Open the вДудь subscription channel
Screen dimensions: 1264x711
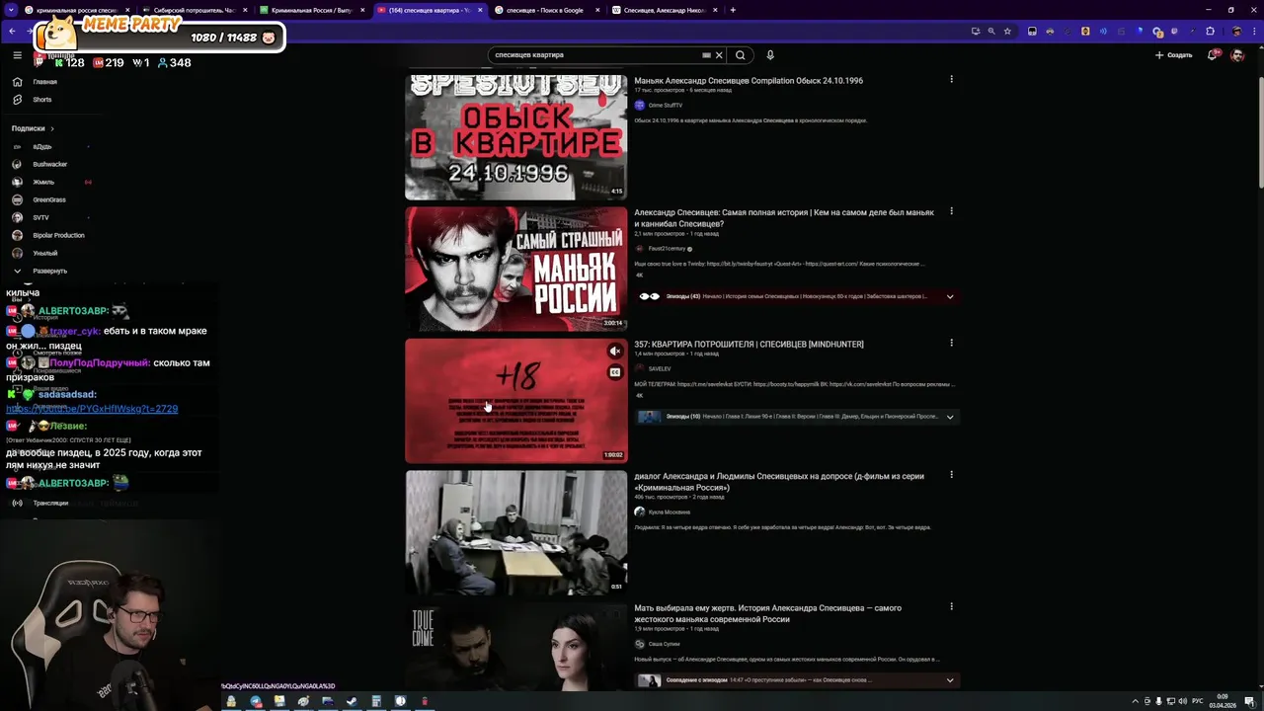[x=42, y=147]
